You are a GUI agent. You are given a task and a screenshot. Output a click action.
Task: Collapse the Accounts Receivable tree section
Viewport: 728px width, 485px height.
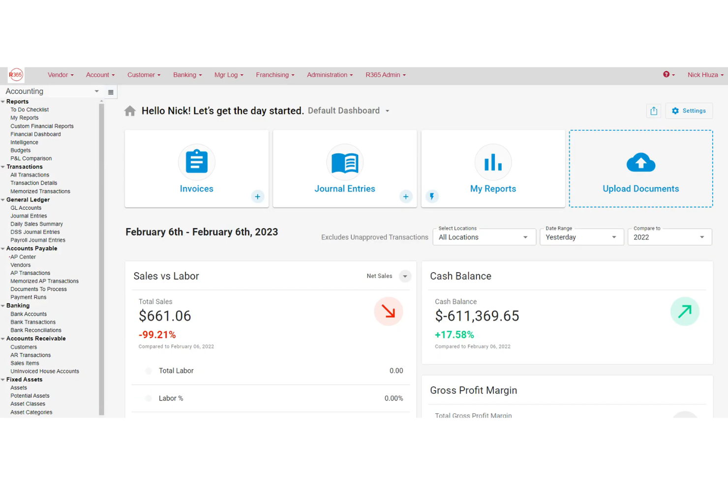(3, 339)
